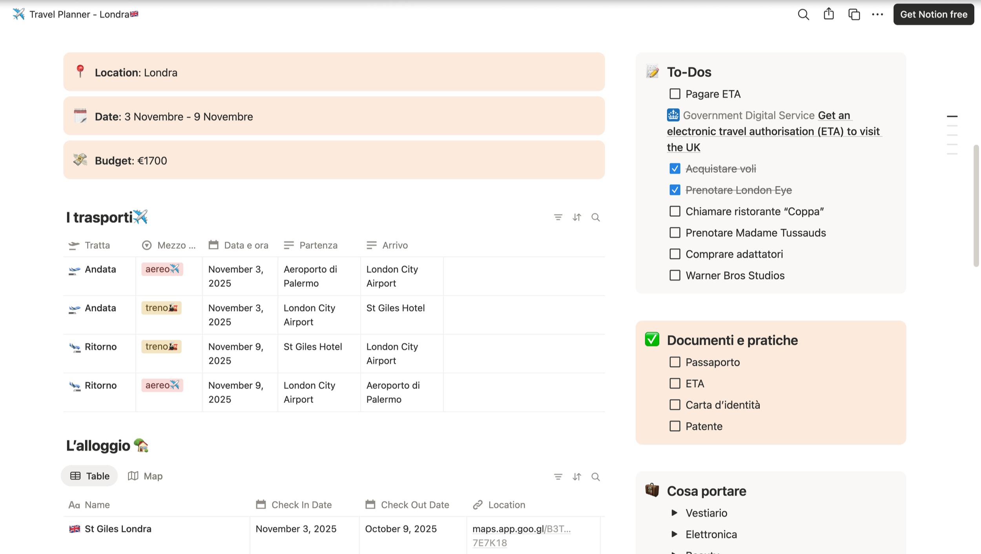The image size is (981, 554).
Task: Open the three-dots more options menu
Action: coord(877,15)
